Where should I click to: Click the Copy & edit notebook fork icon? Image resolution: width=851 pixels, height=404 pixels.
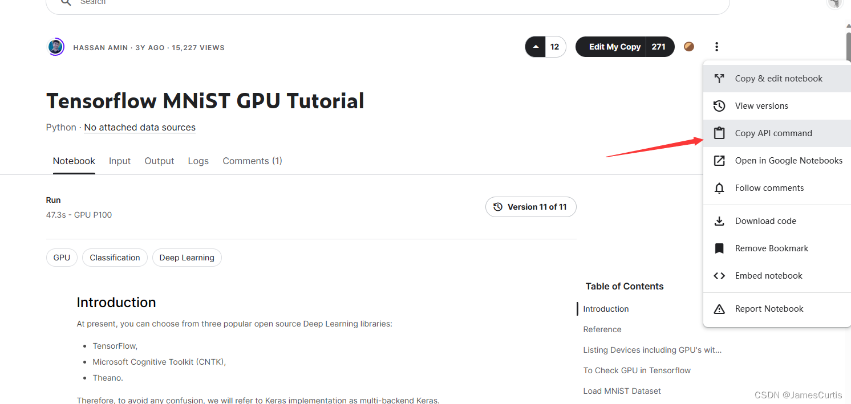pyautogui.click(x=719, y=79)
